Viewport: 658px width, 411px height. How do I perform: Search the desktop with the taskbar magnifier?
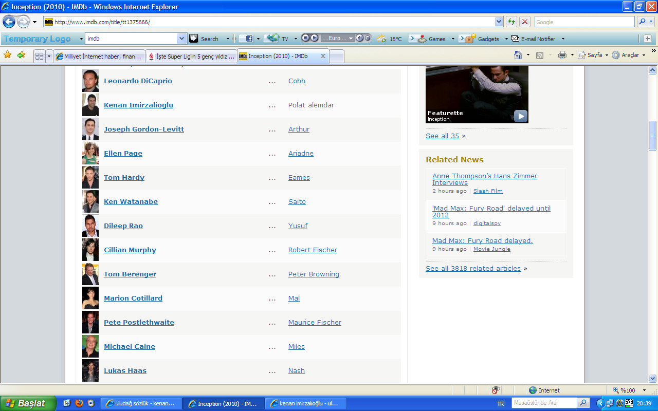click(x=583, y=403)
